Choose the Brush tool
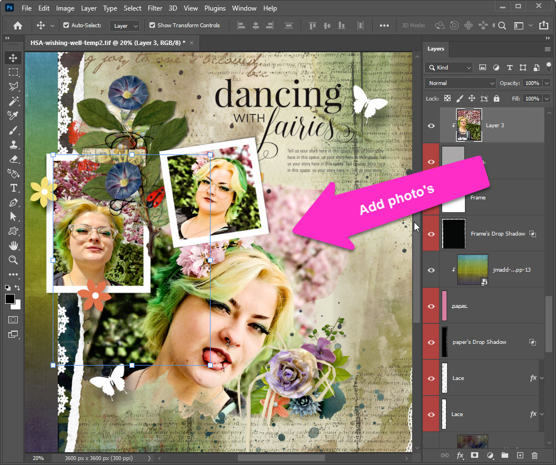The image size is (556, 465). point(13,130)
